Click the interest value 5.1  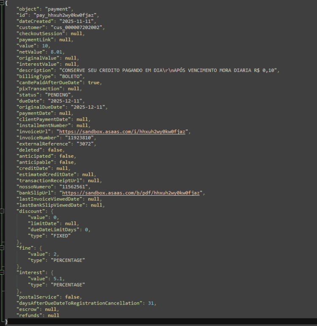pyautogui.click(x=58, y=279)
